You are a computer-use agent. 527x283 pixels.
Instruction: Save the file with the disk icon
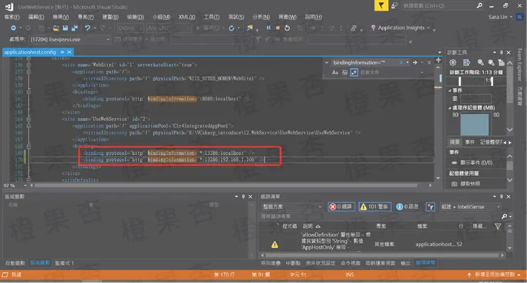(x=66, y=28)
